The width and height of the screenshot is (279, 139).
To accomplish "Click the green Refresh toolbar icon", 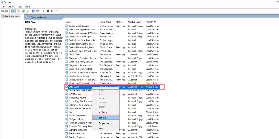I will pos(23,11).
